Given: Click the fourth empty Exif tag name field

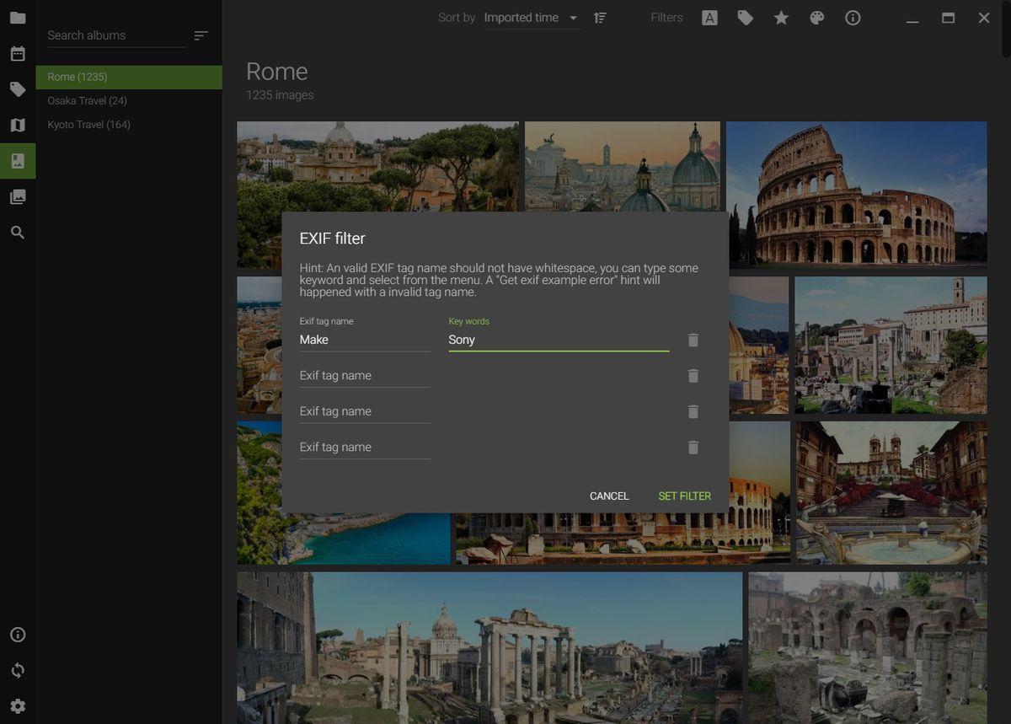Looking at the screenshot, I should point(365,448).
